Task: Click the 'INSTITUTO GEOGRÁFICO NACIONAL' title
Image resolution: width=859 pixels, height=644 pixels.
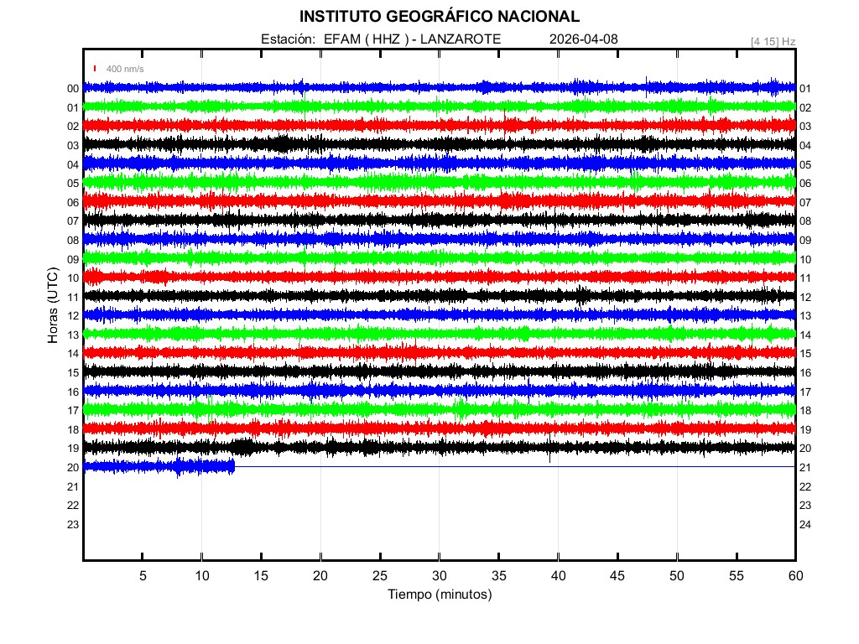Action: (439, 17)
